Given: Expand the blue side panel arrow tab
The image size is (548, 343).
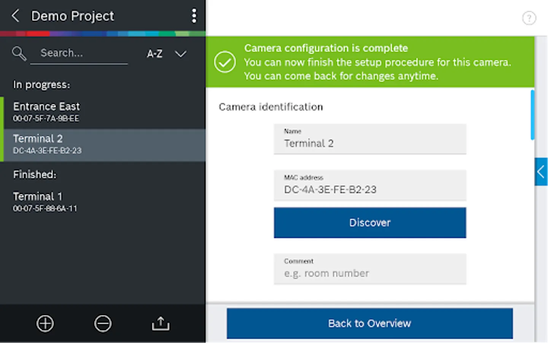Looking at the screenshot, I should click(541, 172).
